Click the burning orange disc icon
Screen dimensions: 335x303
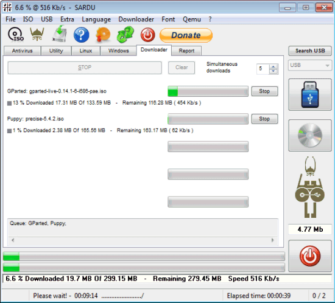click(103, 35)
